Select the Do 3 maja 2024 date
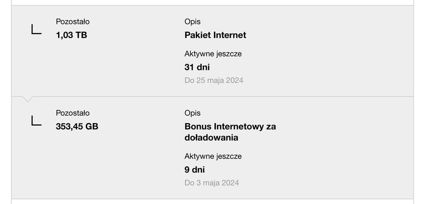The height and width of the screenshot is (204, 425). 211,183
